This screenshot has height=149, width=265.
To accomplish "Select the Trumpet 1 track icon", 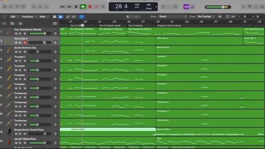I will click(9, 59).
